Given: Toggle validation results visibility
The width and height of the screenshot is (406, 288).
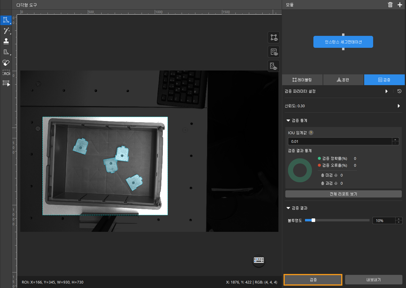Looking at the screenshot, I should tap(274, 52).
